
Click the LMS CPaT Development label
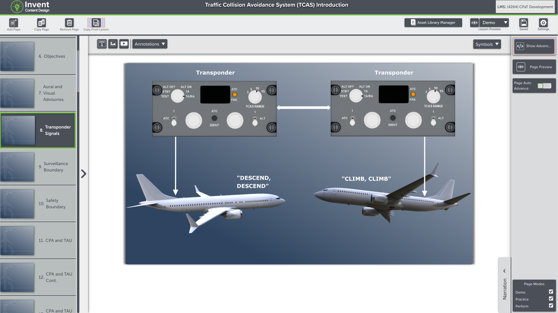pos(525,7)
